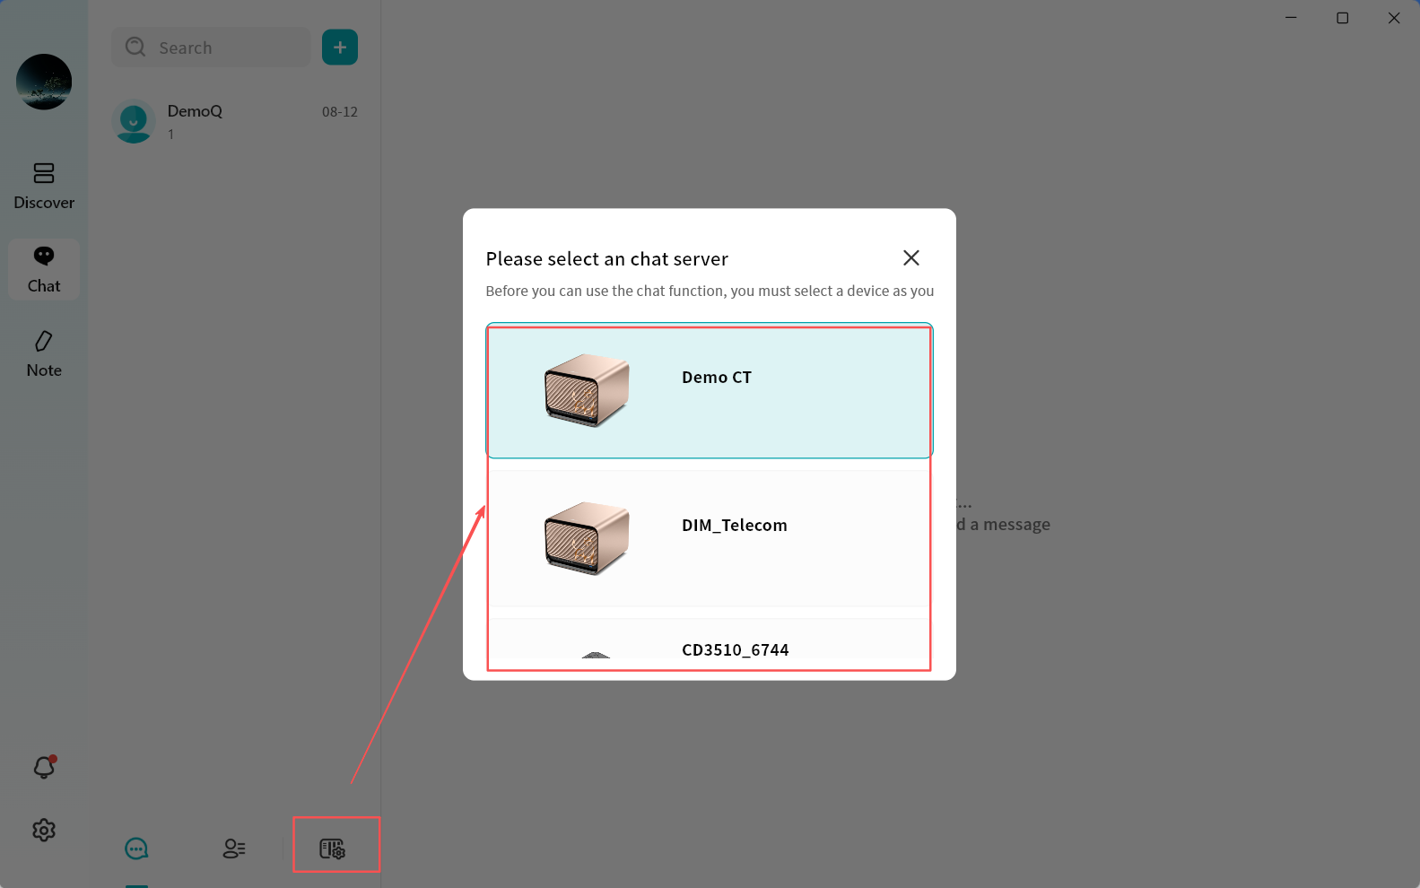Image resolution: width=1420 pixels, height=888 pixels.
Task: Select the CD3510_6744 device
Action: 735,649
